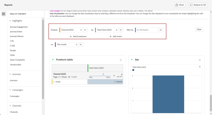Image resolution: width=212 pixels, height=115 pixels.
Task: Open the Total Clicks (AJO) metric dropdown
Action: pyautogui.click(x=121, y=30)
